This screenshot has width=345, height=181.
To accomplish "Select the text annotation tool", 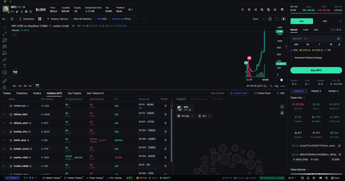I will coord(5,66).
